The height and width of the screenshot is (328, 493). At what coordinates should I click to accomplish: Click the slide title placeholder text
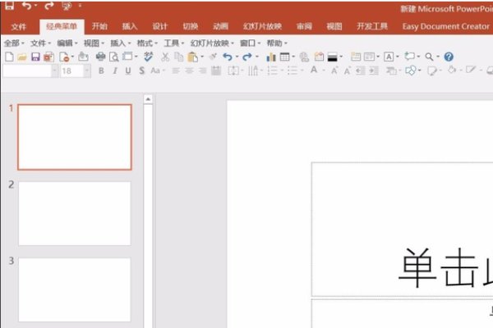pos(444,266)
